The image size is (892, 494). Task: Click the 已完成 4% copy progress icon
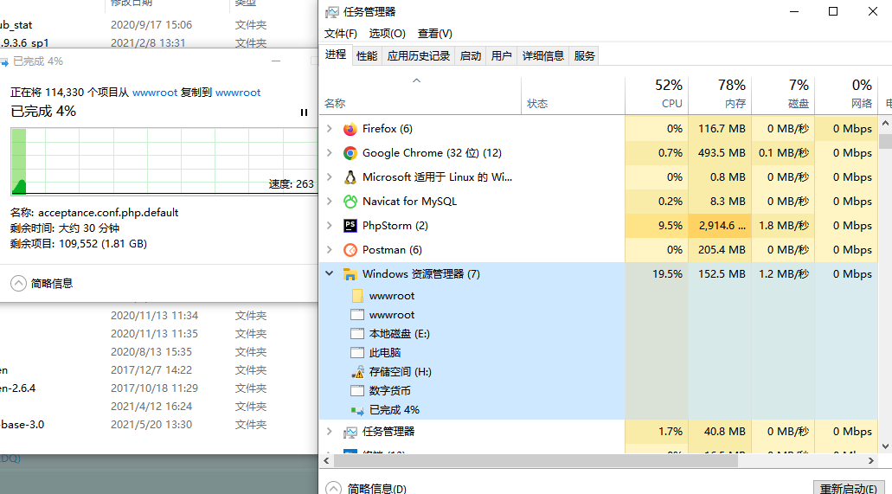coord(357,410)
